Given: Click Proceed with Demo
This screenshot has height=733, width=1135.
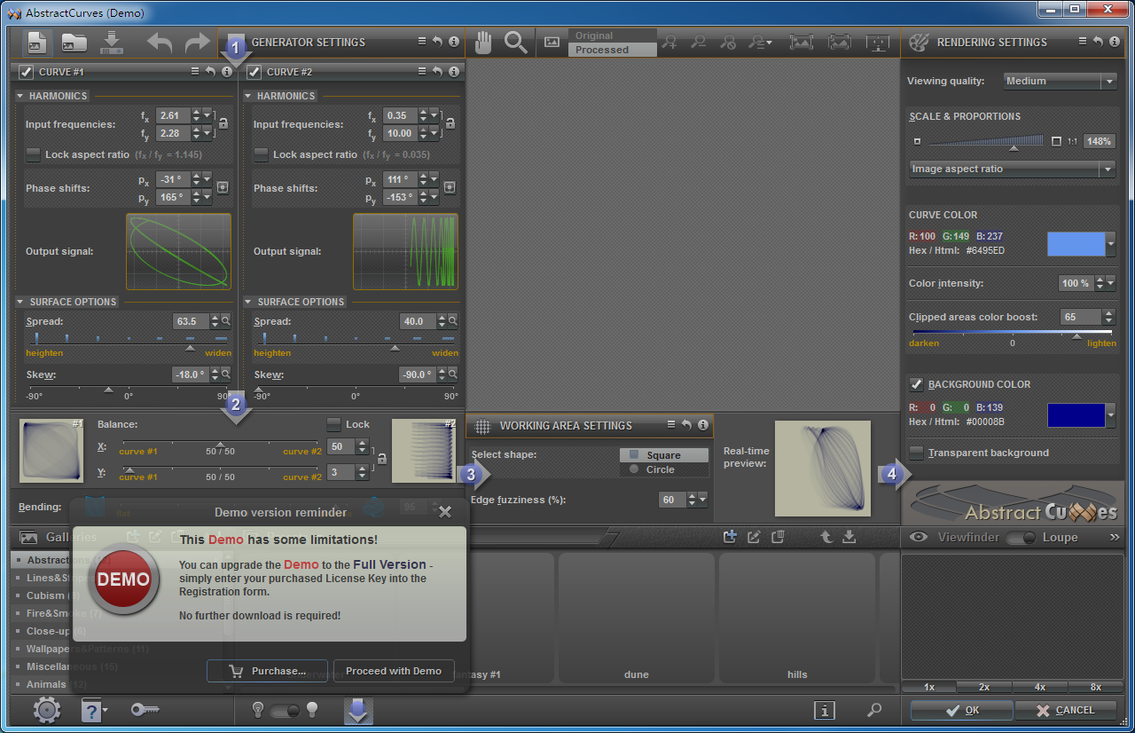Looking at the screenshot, I should [x=394, y=671].
